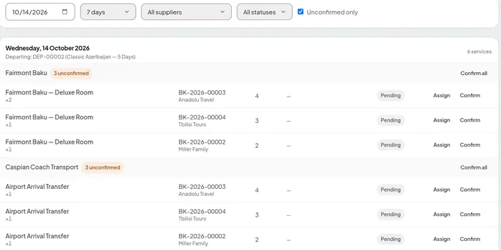Click the Fairmont Baku 3 unconfirmed badge

point(71,73)
